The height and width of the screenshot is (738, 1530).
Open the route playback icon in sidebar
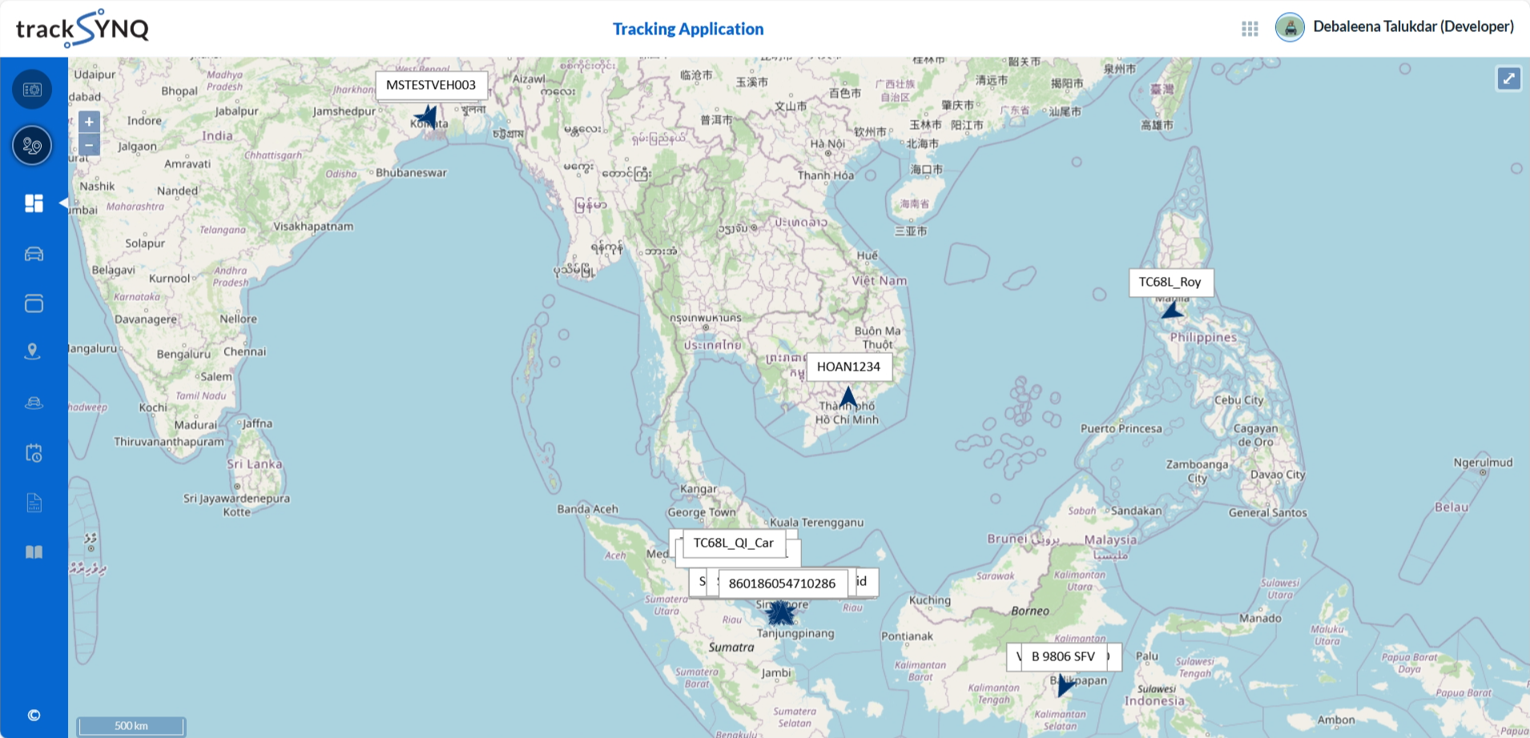32,146
